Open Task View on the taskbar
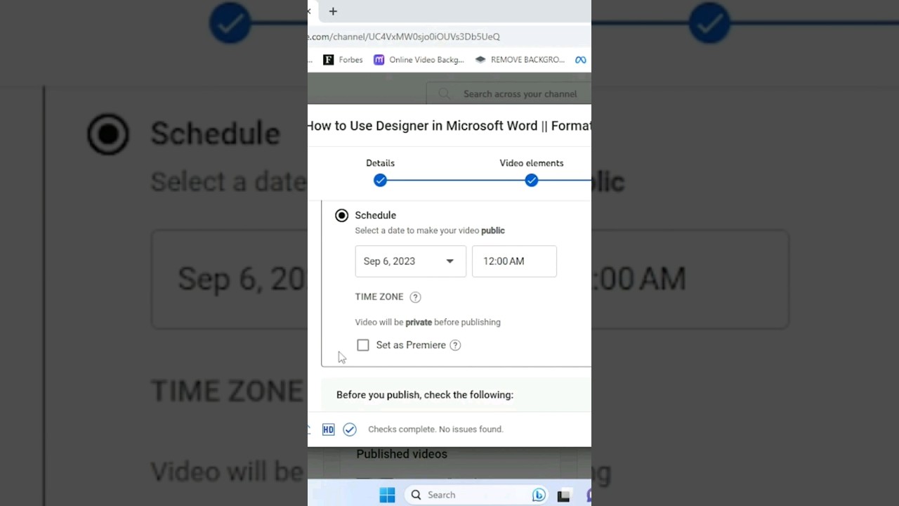This screenshot has width=899, height=506. click(563, 495)
